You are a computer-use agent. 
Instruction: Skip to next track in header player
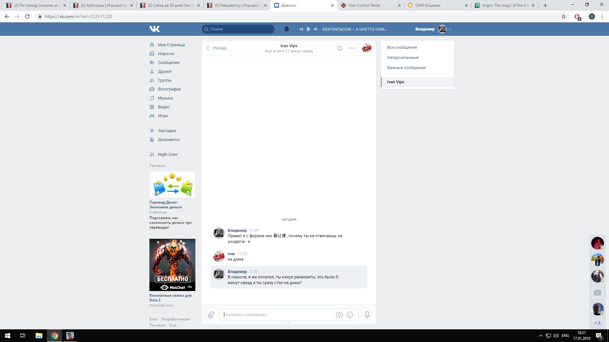pos(316,29)
